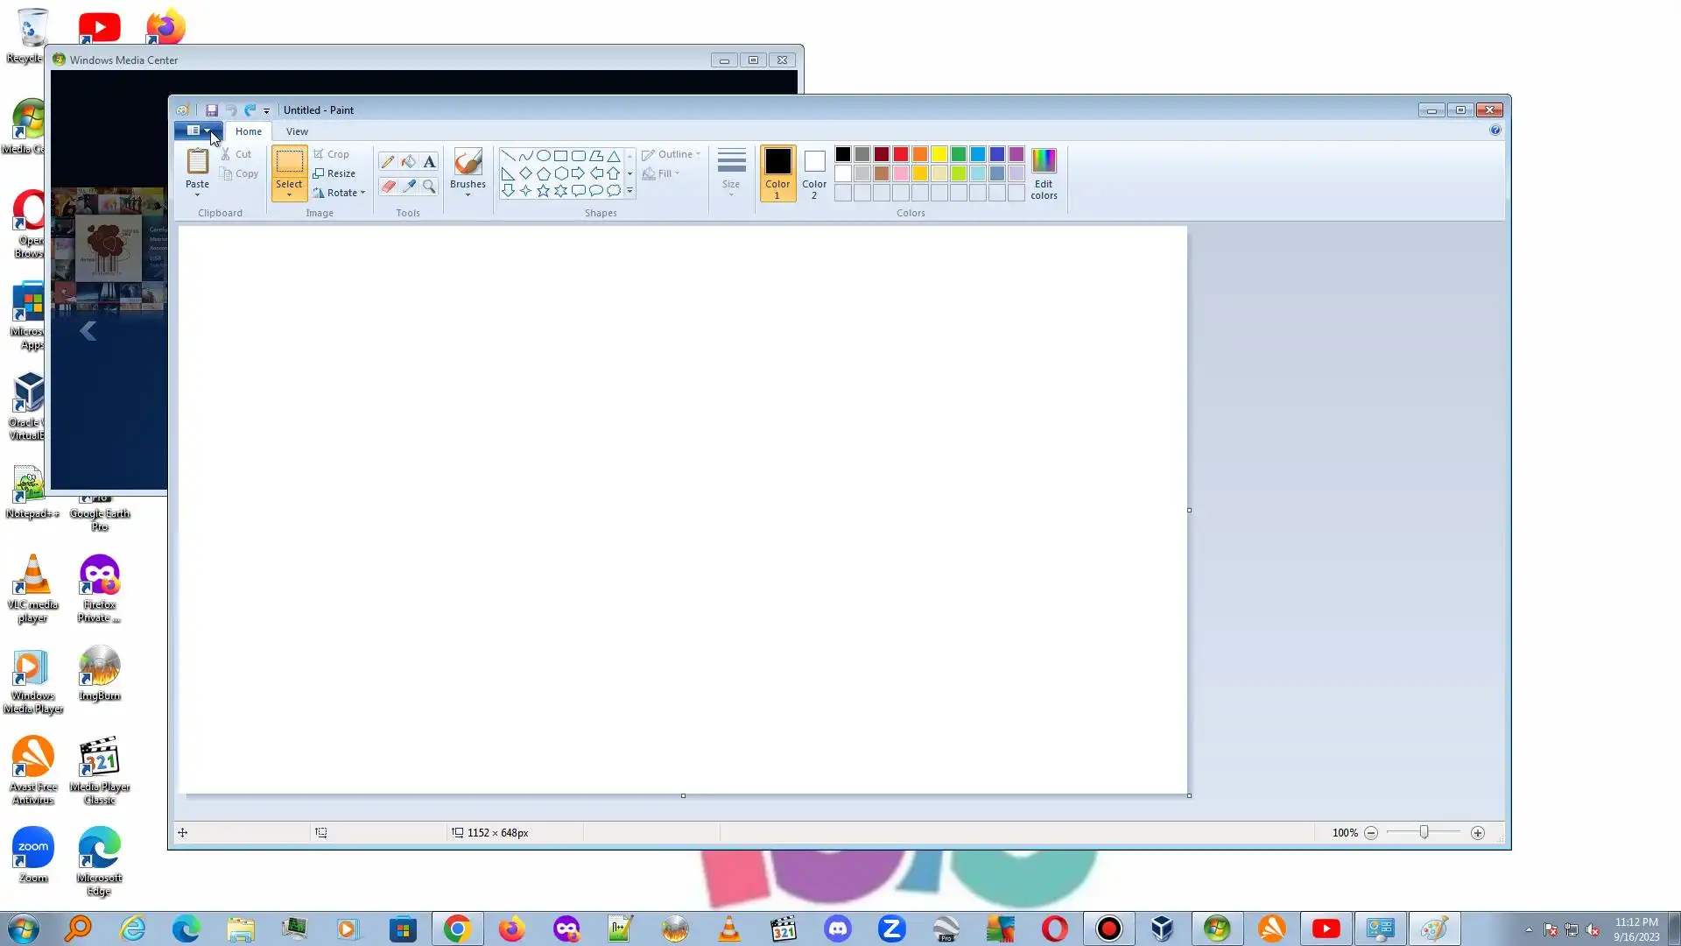Select the Text tool
The image size is (1681, 946).
tap(429, 162)
